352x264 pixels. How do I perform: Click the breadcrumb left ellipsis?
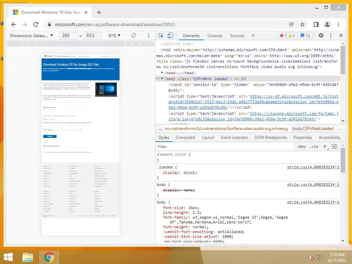(x=160, y=129)
